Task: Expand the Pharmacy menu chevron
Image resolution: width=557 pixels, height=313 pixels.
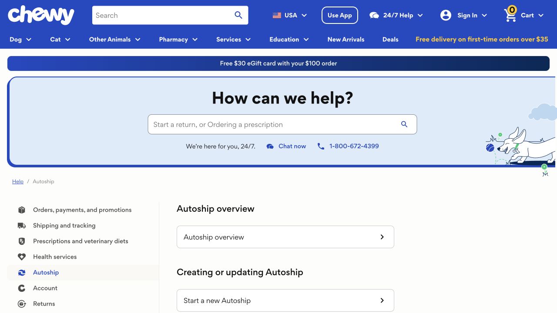Action: click(195, 40)
